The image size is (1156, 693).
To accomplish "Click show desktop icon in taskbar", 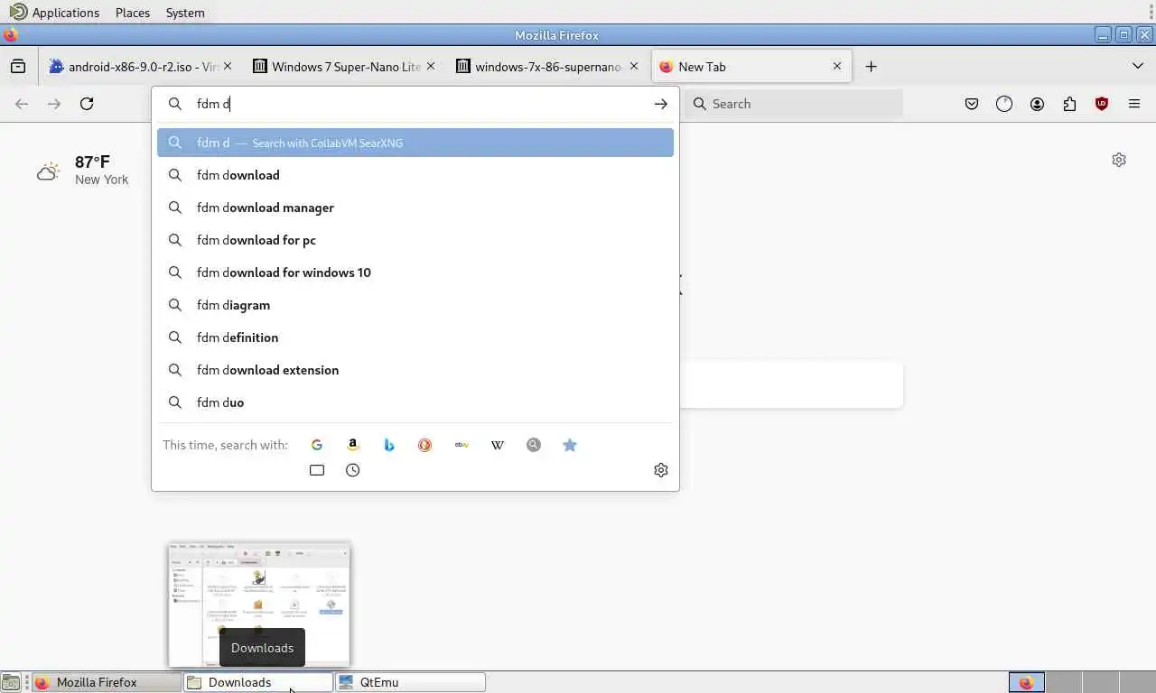I will (10, 682).
